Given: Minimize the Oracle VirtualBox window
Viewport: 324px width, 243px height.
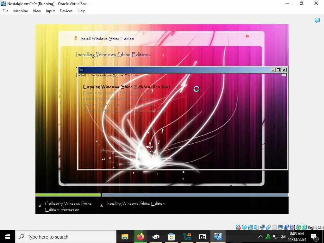Looking at the screenshot, I should [287, 3].
